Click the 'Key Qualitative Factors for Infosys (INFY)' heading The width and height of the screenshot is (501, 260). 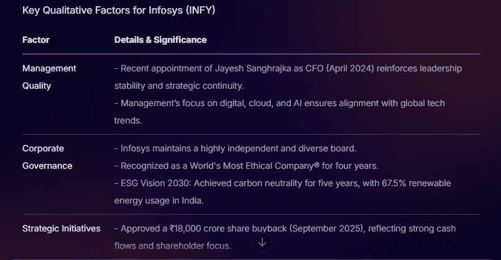pyautogui.click(x=119, y=10)
